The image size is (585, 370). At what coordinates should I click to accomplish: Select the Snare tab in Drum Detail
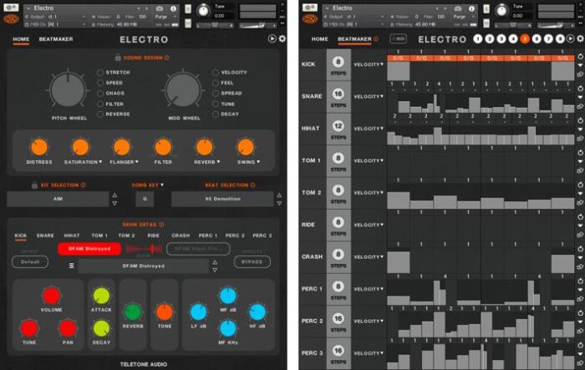click(x=45, y=236)
